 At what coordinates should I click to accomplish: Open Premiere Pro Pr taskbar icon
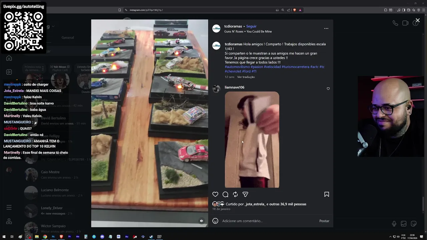point(69,237)
